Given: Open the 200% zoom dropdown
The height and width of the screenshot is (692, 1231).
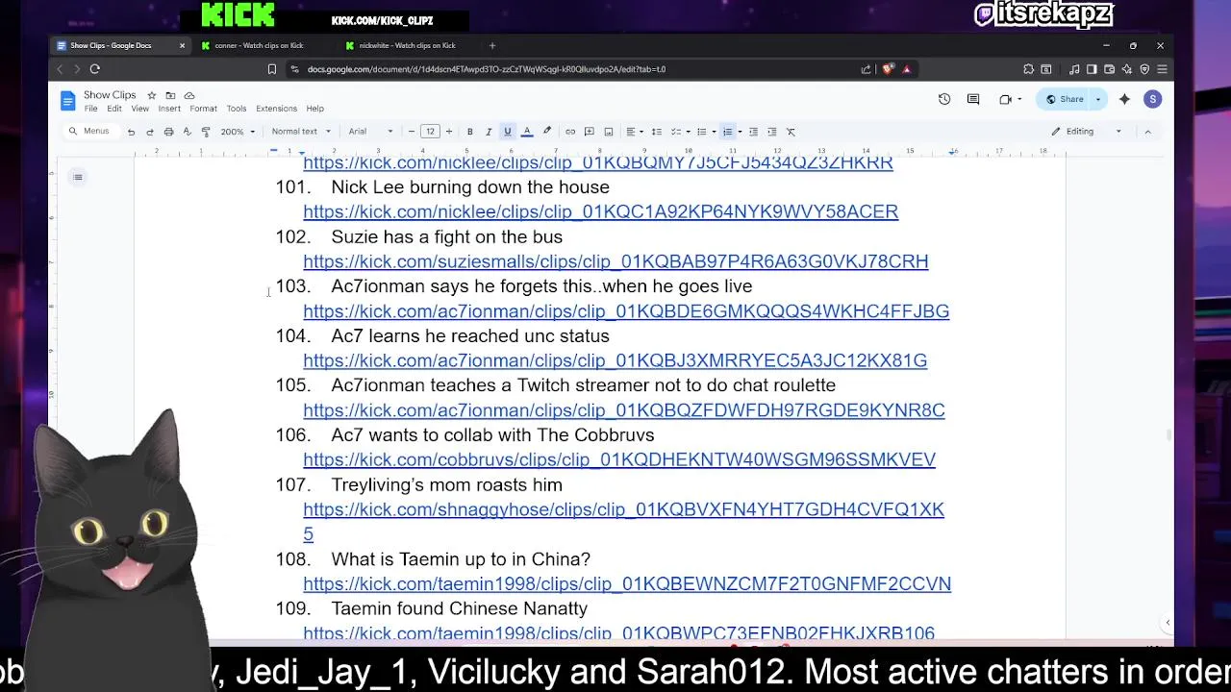Looking at the screenshot, I should click(x=238, y=132).
